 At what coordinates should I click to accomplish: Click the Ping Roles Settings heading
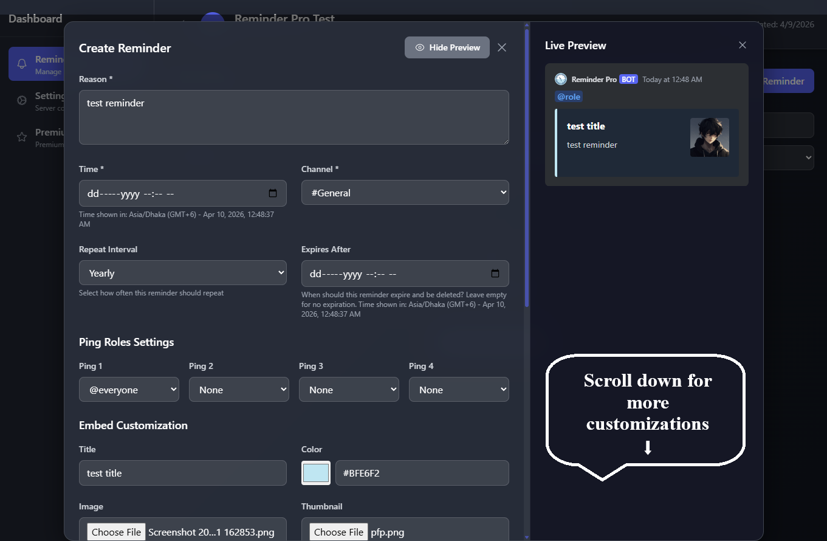[x=126, y=342]
